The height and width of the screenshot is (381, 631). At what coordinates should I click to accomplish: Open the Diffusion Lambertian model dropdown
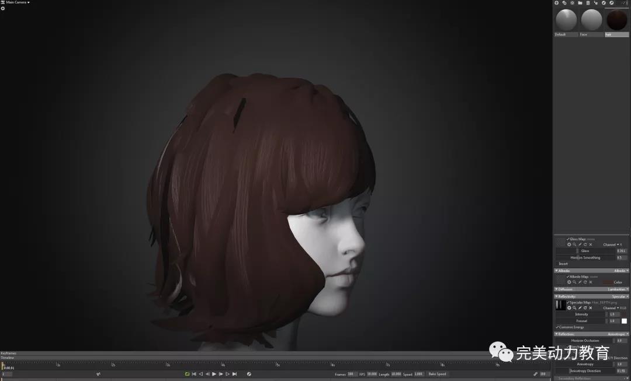click(617, 289)
